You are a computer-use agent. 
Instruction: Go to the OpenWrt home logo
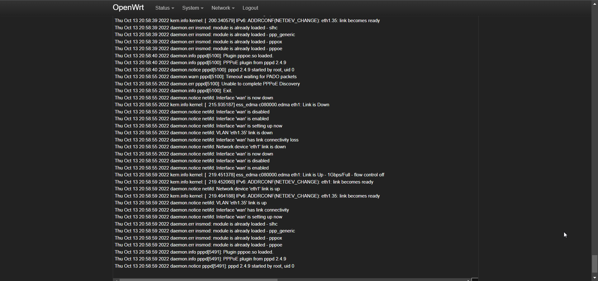point(128,7)
